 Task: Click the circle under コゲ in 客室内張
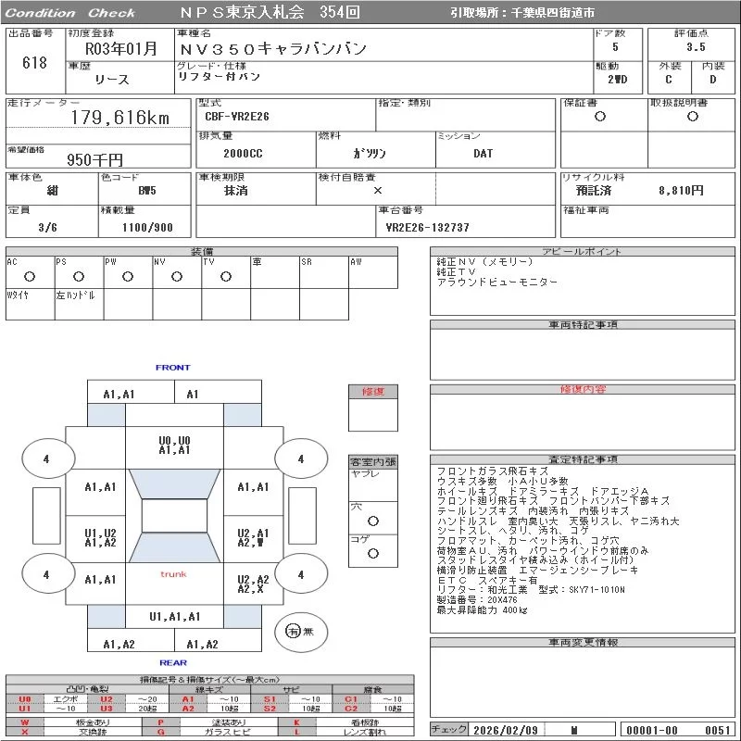[x=373, y=553]
